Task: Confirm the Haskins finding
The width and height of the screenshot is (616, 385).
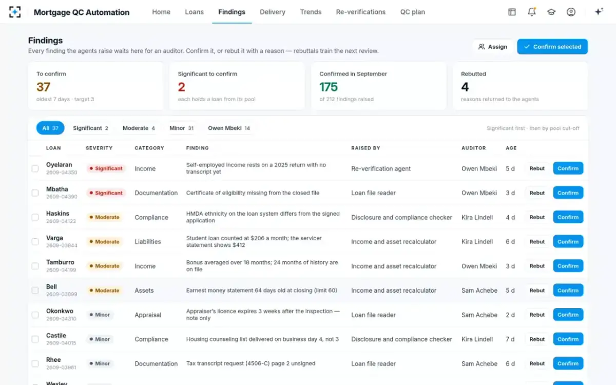Action: point(568,217)
